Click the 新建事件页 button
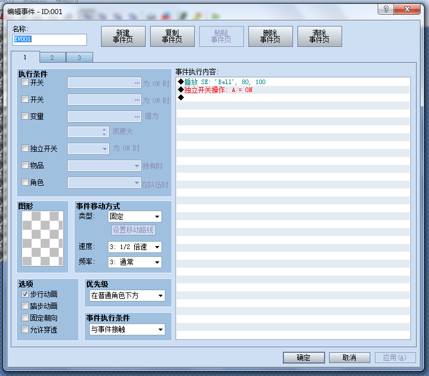 123,36
